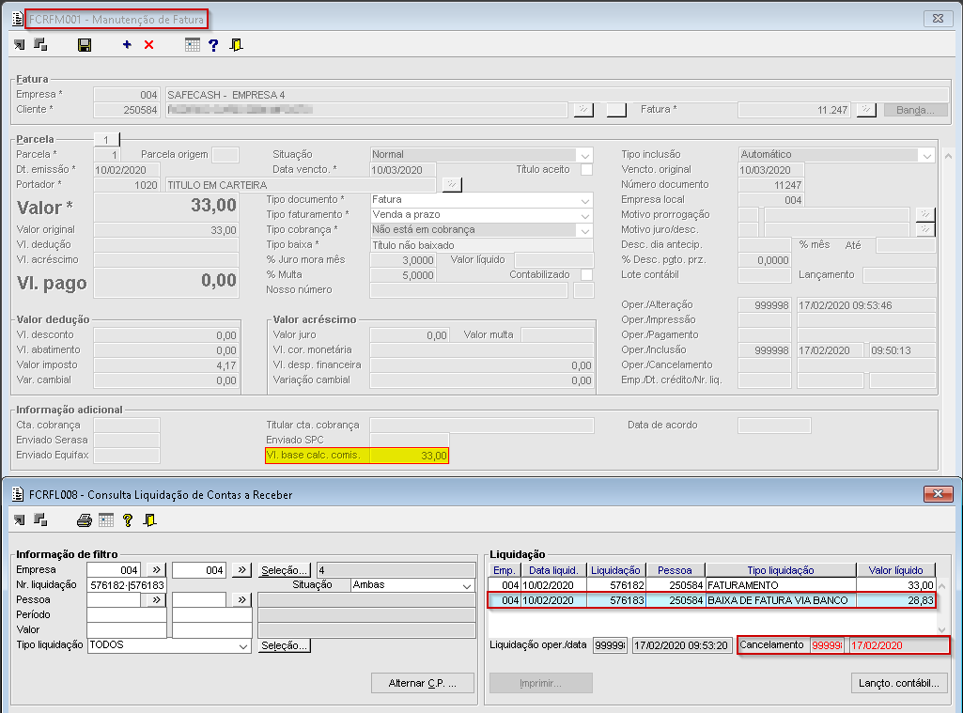The height and width of the screenshot is (713, 963).
Task: Toggle the Contabilizado checkbox
Action: [x=586, y=275]
